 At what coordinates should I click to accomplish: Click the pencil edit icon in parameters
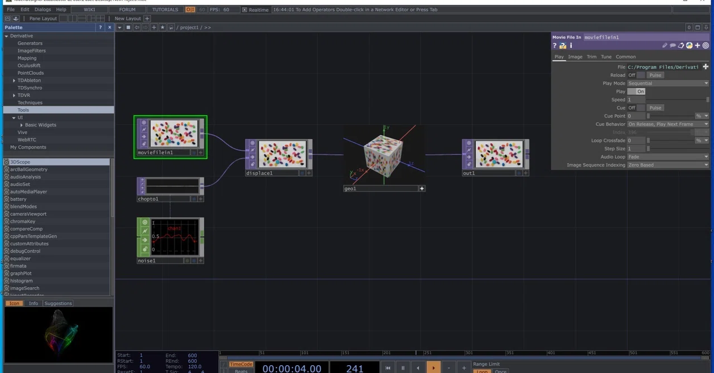(x=665, y=46)
